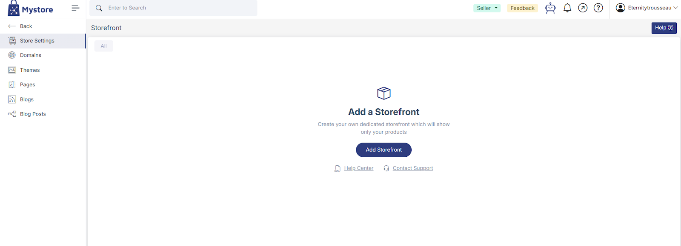Click the arrow-in-circle visit store icon
Viewport: 681px width, 246px height.
(x=583, y=8)
